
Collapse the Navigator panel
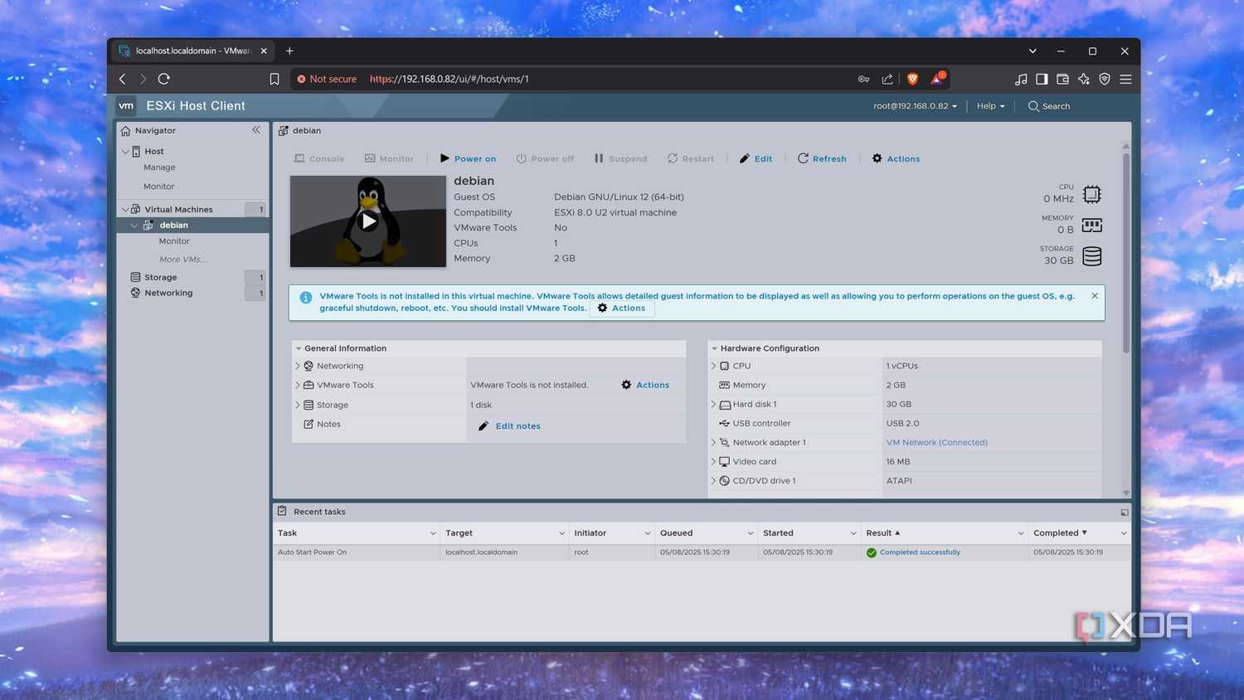tap(256, 130)
